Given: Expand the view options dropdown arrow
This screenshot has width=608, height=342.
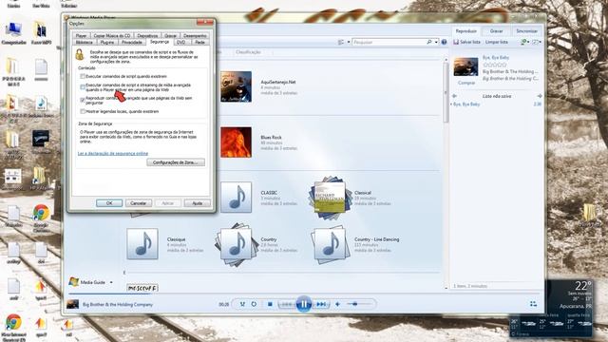Looking at the screenshot, I should (349, 42).
